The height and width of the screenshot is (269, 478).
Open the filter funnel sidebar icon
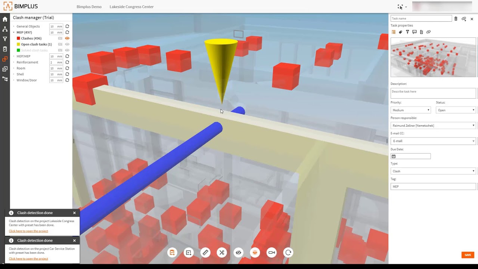(5, 39)
